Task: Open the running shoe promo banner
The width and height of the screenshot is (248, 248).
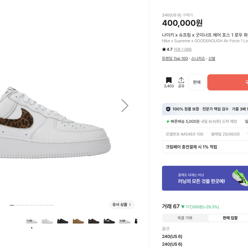Action: pos(205,178)
